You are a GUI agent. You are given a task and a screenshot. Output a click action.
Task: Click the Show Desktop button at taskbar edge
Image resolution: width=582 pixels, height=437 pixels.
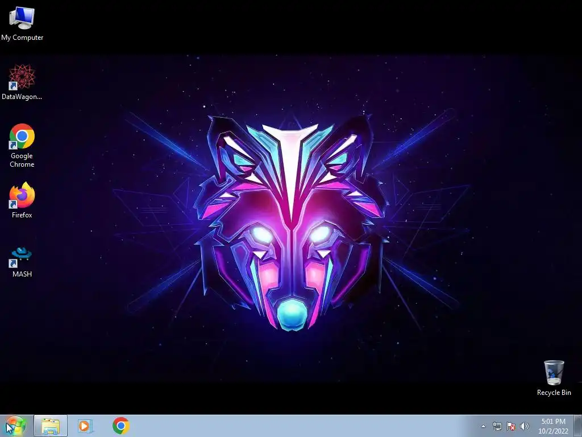point(578,426)
